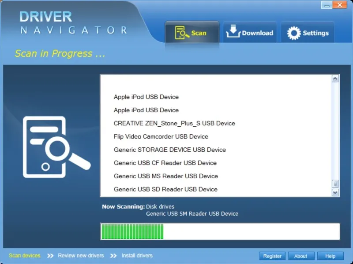Click arrows between Review and Install drivers
This screenshot has height=264, width=353.
pyautogui.click(x=113, y=256)
